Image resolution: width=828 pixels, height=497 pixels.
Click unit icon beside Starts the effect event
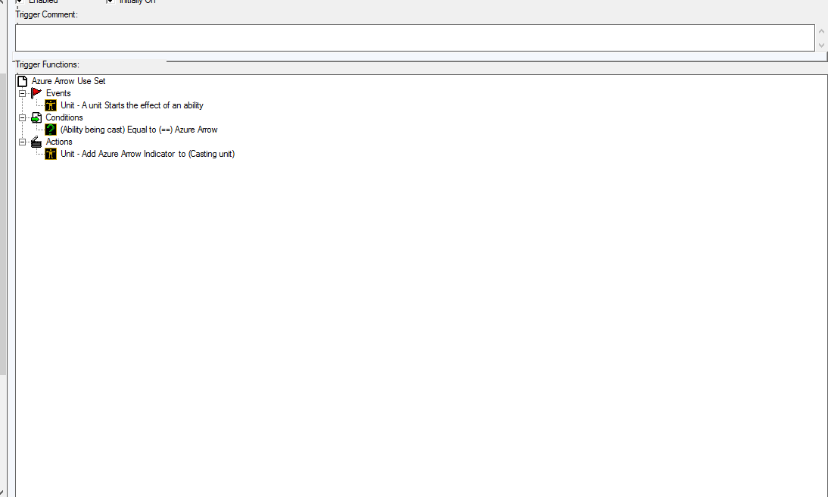[x=51, y=105]
